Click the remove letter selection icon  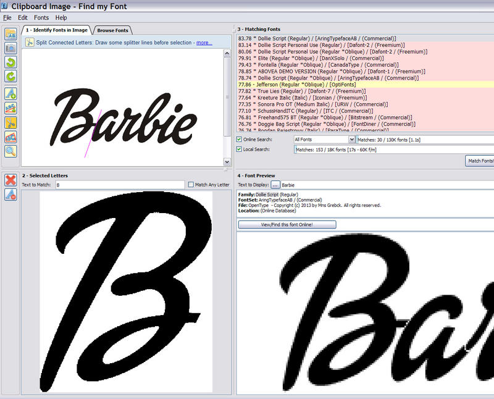pyautogui.click(x=10, y=195)
